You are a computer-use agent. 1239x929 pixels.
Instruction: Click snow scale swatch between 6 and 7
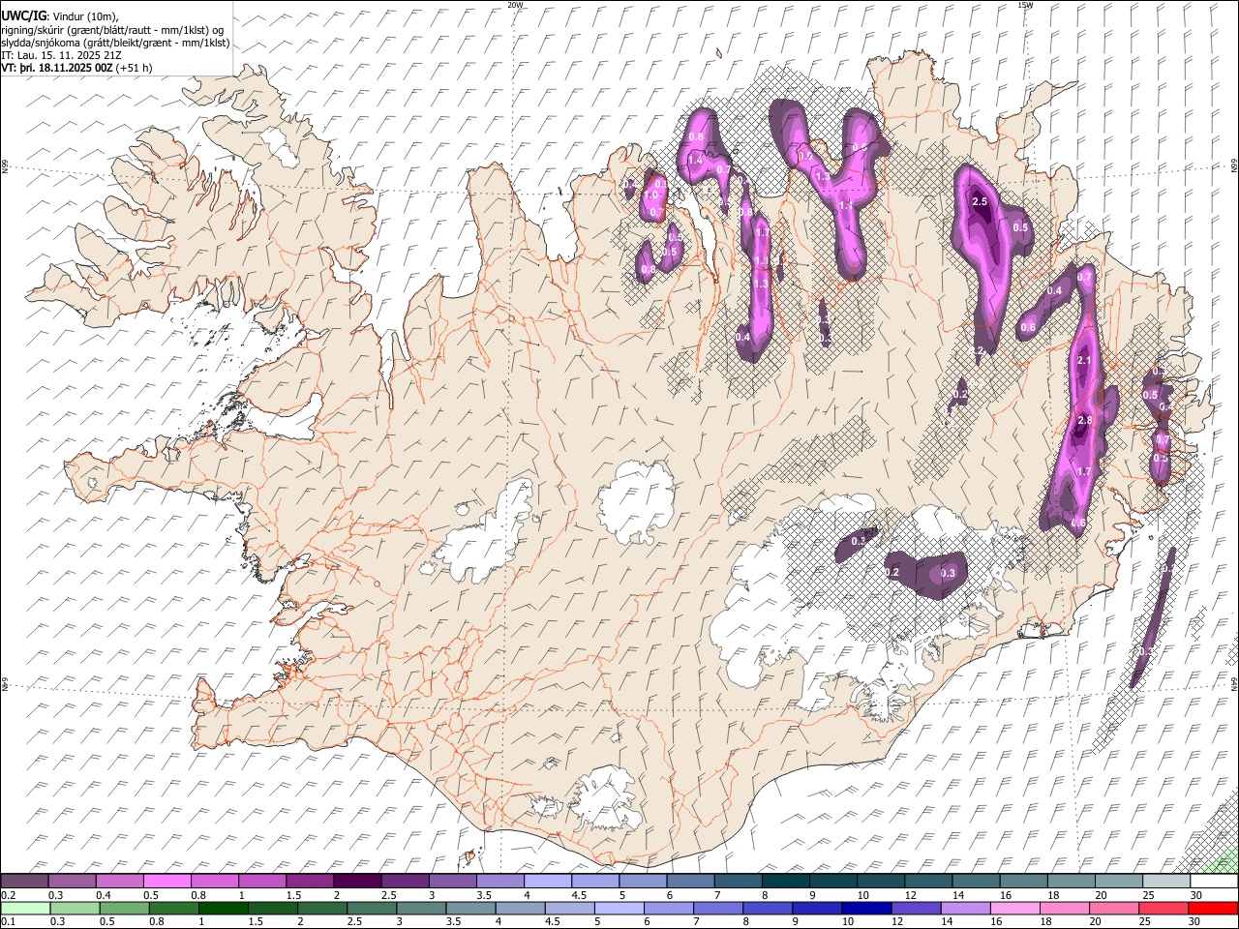tap(688, 882)
